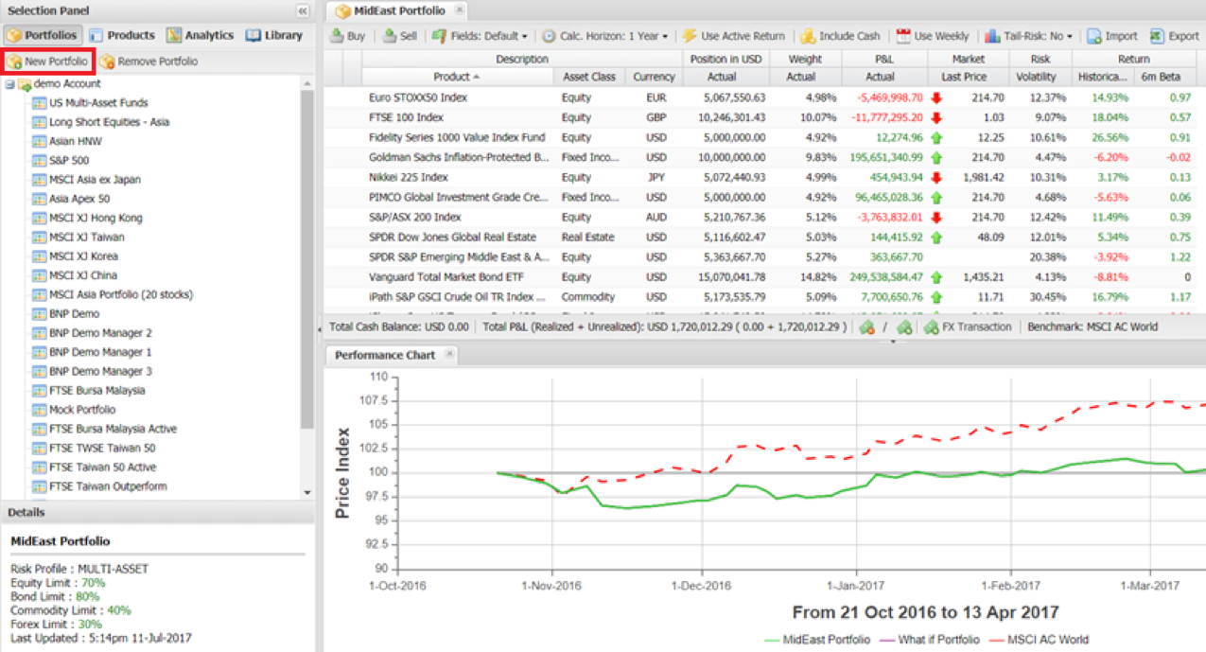
Task: Toggle the Include Cash option
Action: [x=840, y=36]
